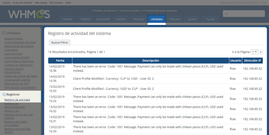Open Mis notas link
The height and width of the screenshot is (135, 269).
click(x=41, y=3)
